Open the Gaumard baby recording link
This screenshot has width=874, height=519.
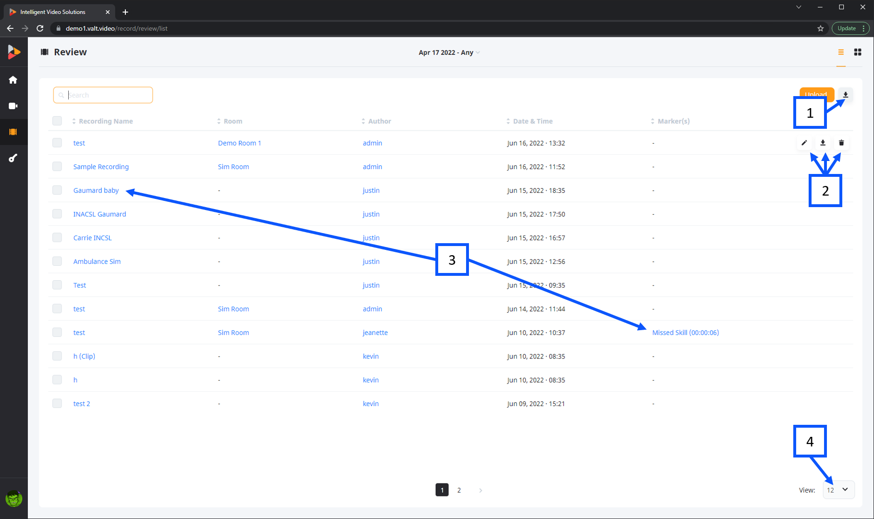pos(96,190)
